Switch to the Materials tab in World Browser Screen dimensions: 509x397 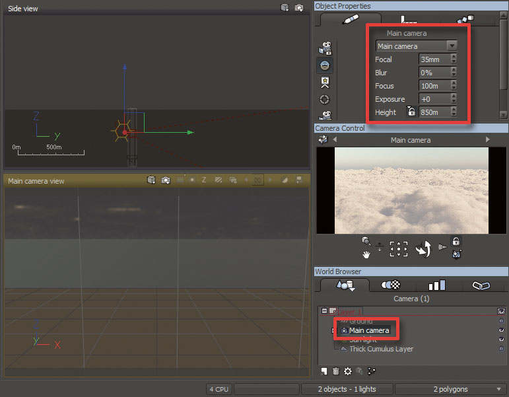coord(391,285)
